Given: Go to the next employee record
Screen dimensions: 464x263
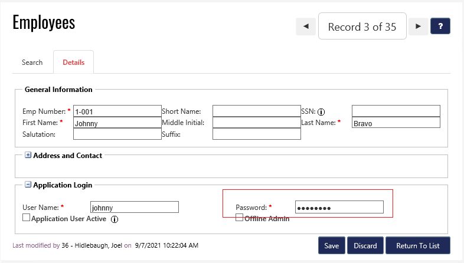Looking at the screenshot, I should pos(418,27).
